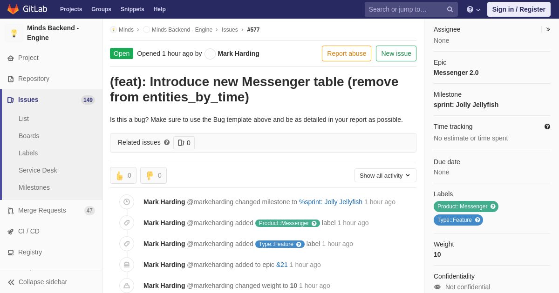
Task: Collapse the right sidebar with chevrons
Action: pyautogui.click(x=548, y=29)
